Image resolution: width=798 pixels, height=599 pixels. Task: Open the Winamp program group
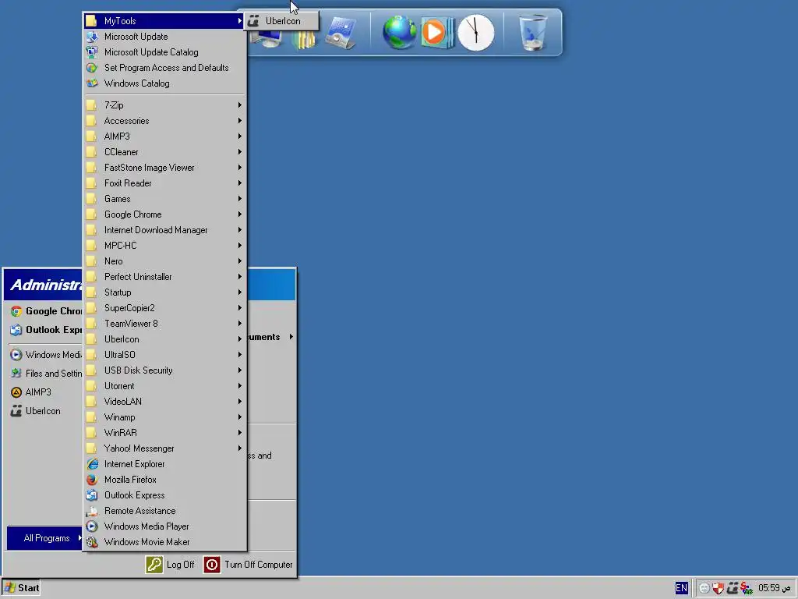[165, 417]
